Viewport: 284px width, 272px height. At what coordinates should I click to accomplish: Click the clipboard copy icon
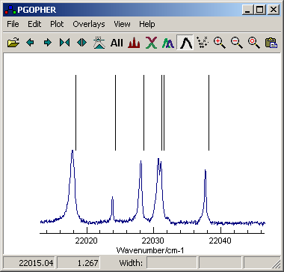271,43
